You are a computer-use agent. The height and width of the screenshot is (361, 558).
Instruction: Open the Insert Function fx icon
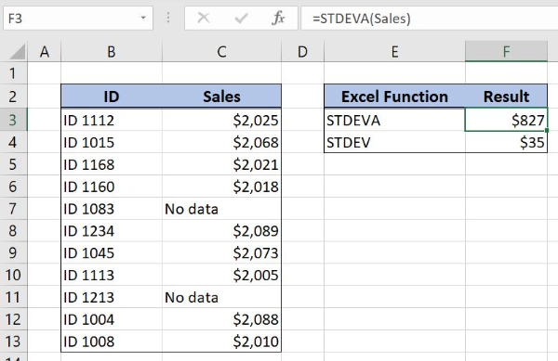[x=278, y=18]
